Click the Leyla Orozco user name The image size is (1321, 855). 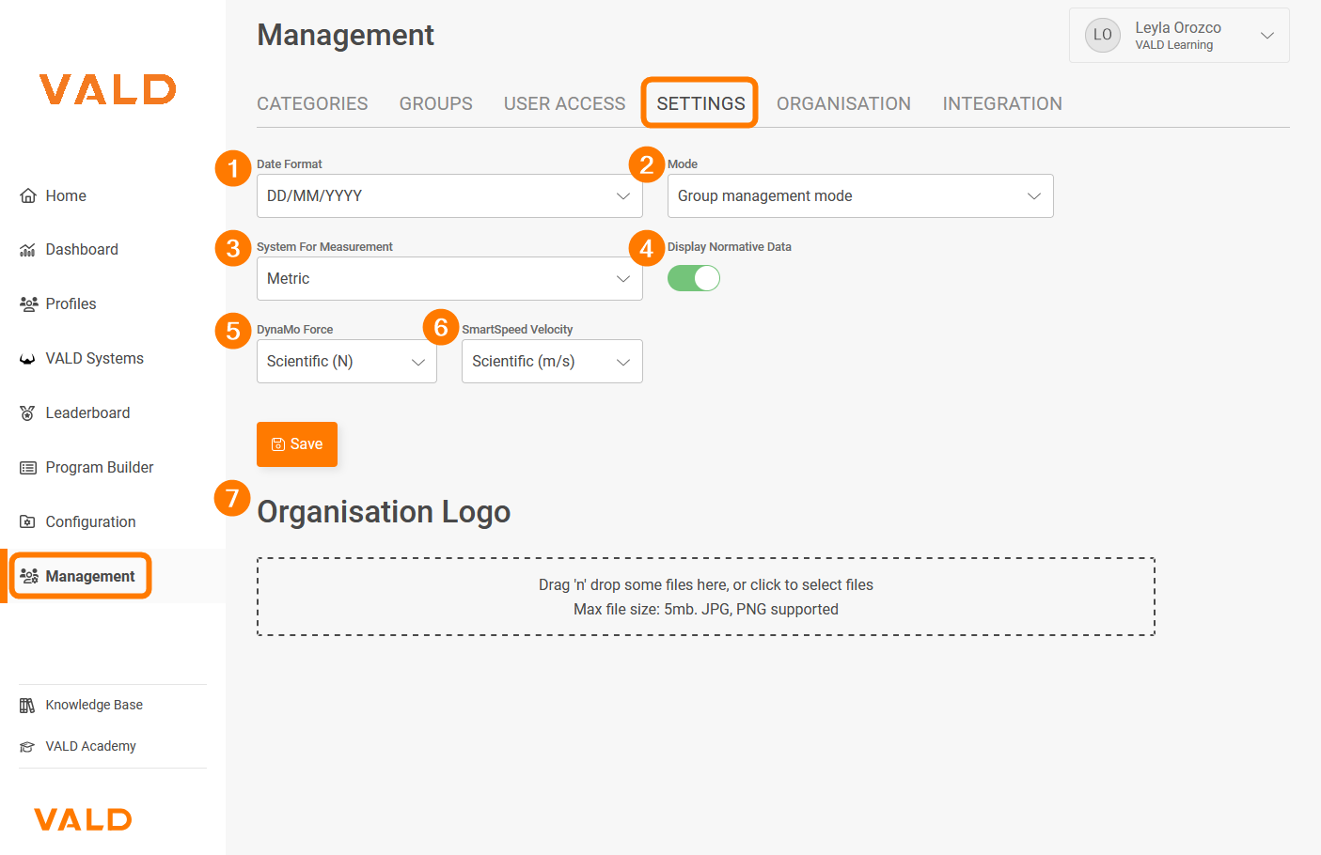click(1178, 27)
